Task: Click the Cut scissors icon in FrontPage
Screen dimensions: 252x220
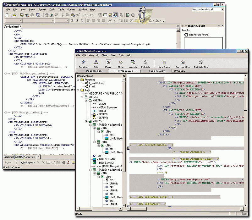Action: coord(63,15)
